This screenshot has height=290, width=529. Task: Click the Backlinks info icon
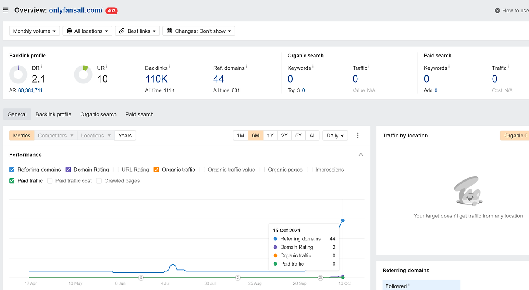(x=170, y=67)
